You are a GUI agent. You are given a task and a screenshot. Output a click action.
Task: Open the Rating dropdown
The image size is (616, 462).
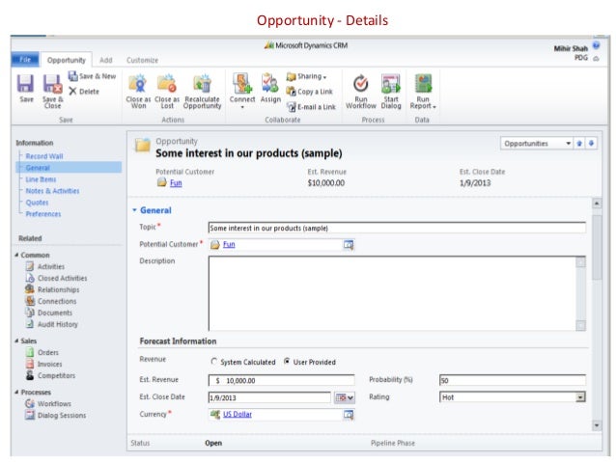coord(580,397)
